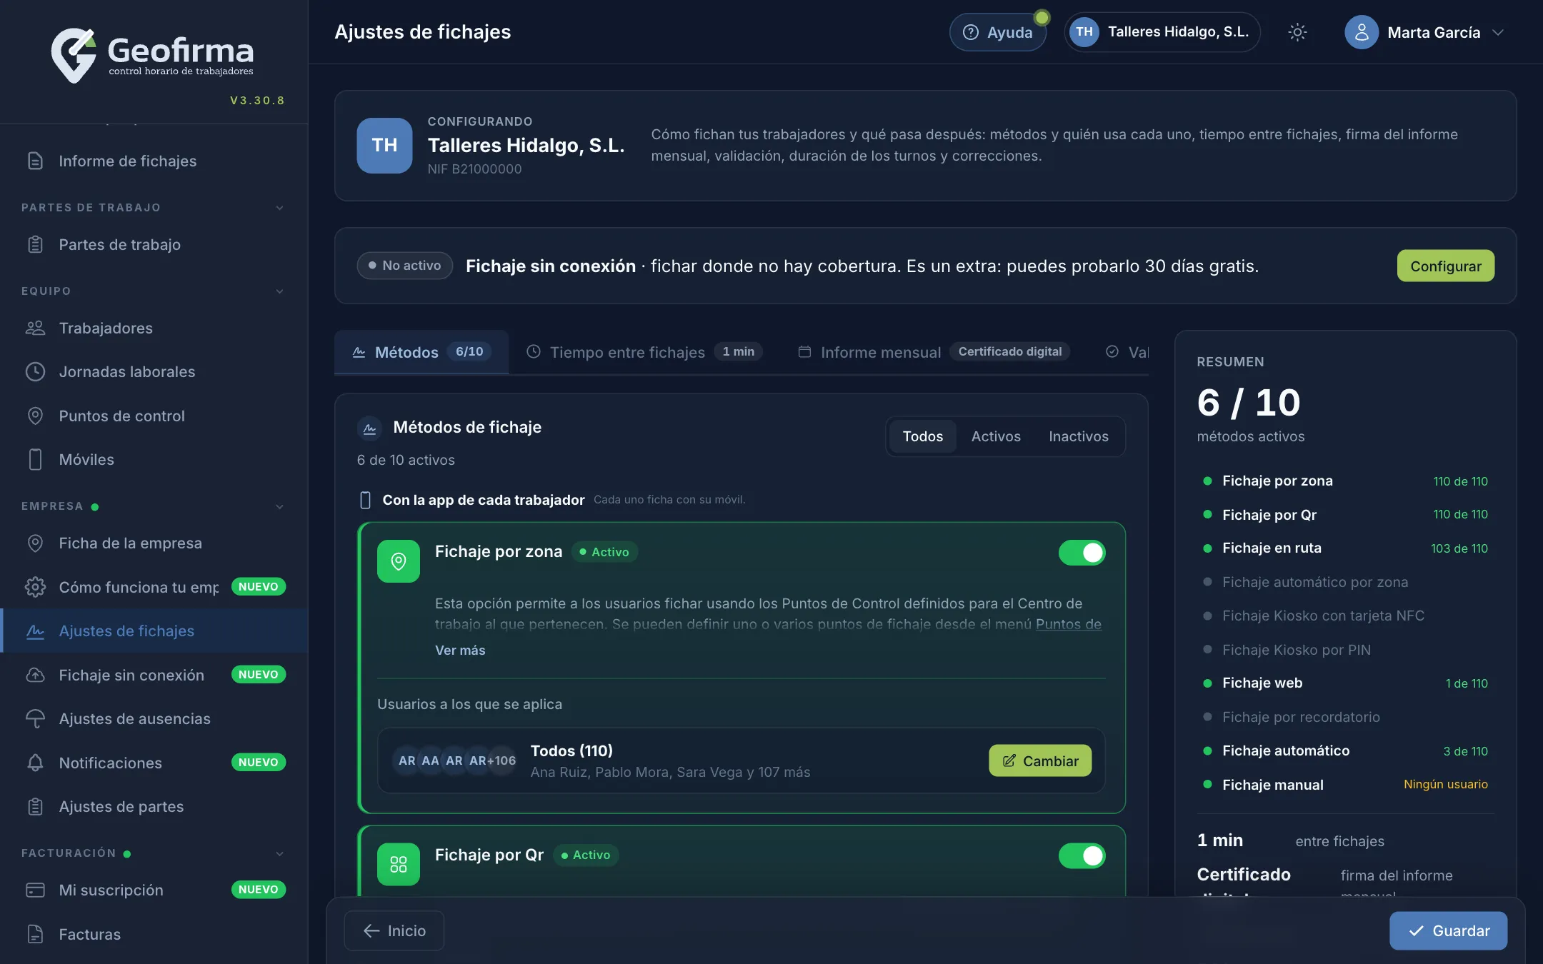
Task: Select Fichaje manual in Resumen list
Action: coord(1345,785)
